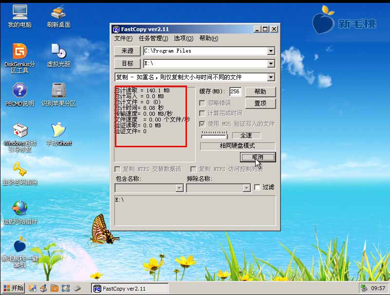Expand the 排除名称 dropdown
This screenshot has height=295, width=390.
246,188
